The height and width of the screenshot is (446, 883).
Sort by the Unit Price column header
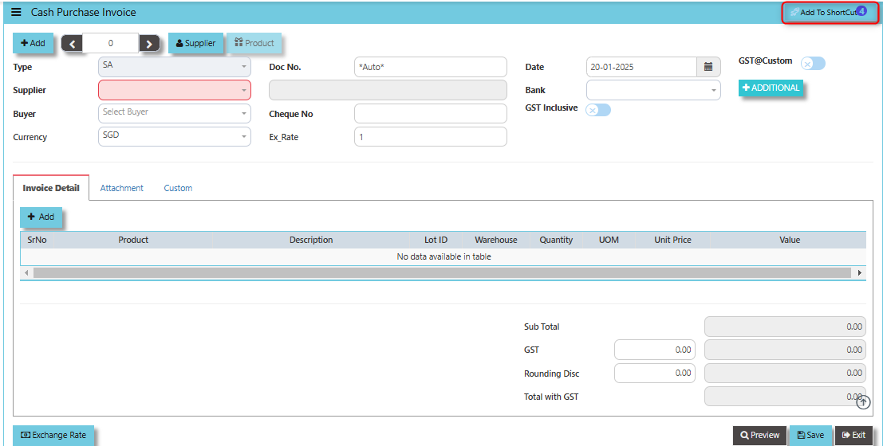[x=672, y=240]
